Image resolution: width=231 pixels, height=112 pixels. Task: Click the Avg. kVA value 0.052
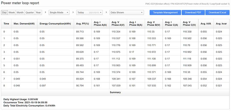tap(204, 86)
